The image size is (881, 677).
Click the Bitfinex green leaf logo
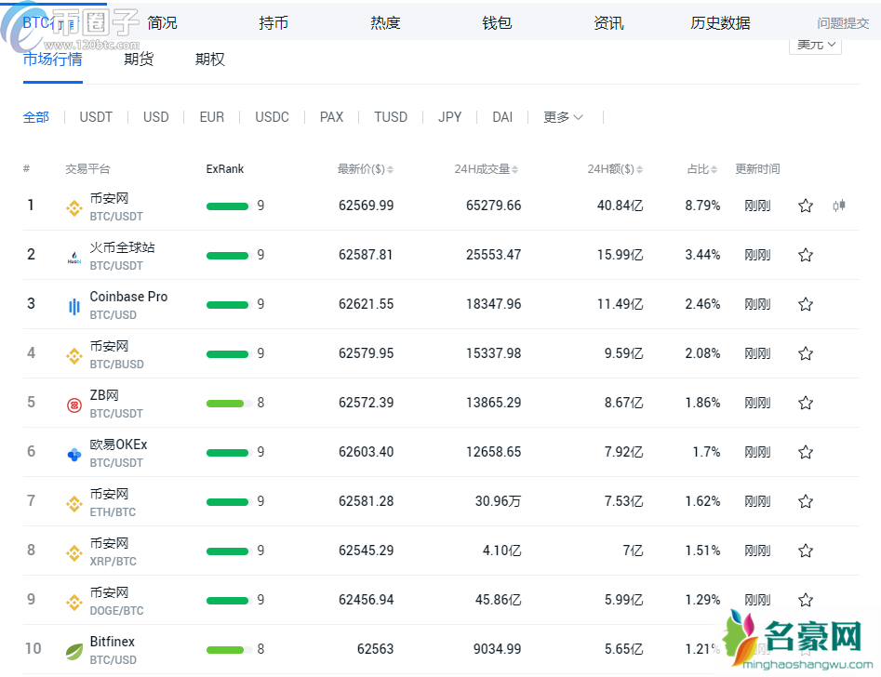(74, 651)
